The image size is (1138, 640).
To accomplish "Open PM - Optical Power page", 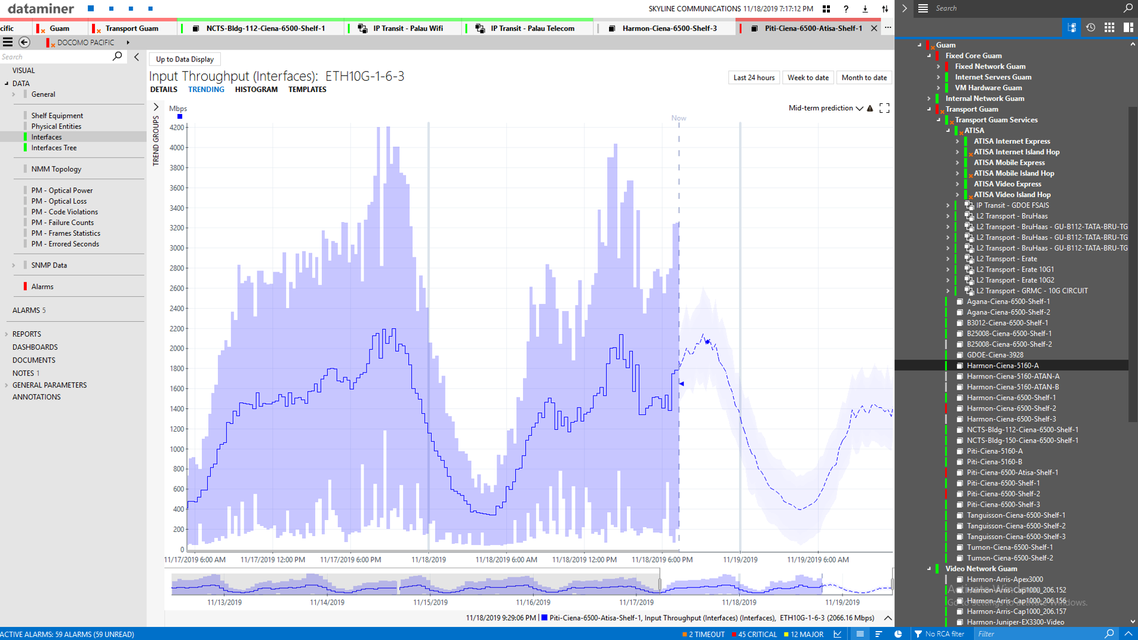I will pyautogui.click(x=62, y=190).
